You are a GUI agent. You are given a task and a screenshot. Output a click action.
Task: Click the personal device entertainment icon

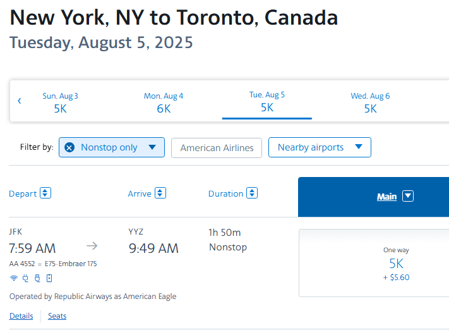(x=49, y=278)
